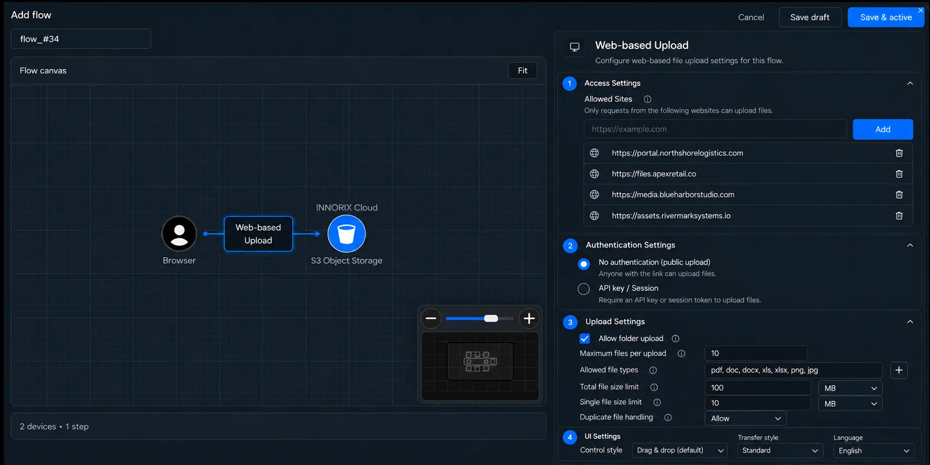The image size is (930, 465).
Task: Show info for Single file size limit
Action: 657,402
